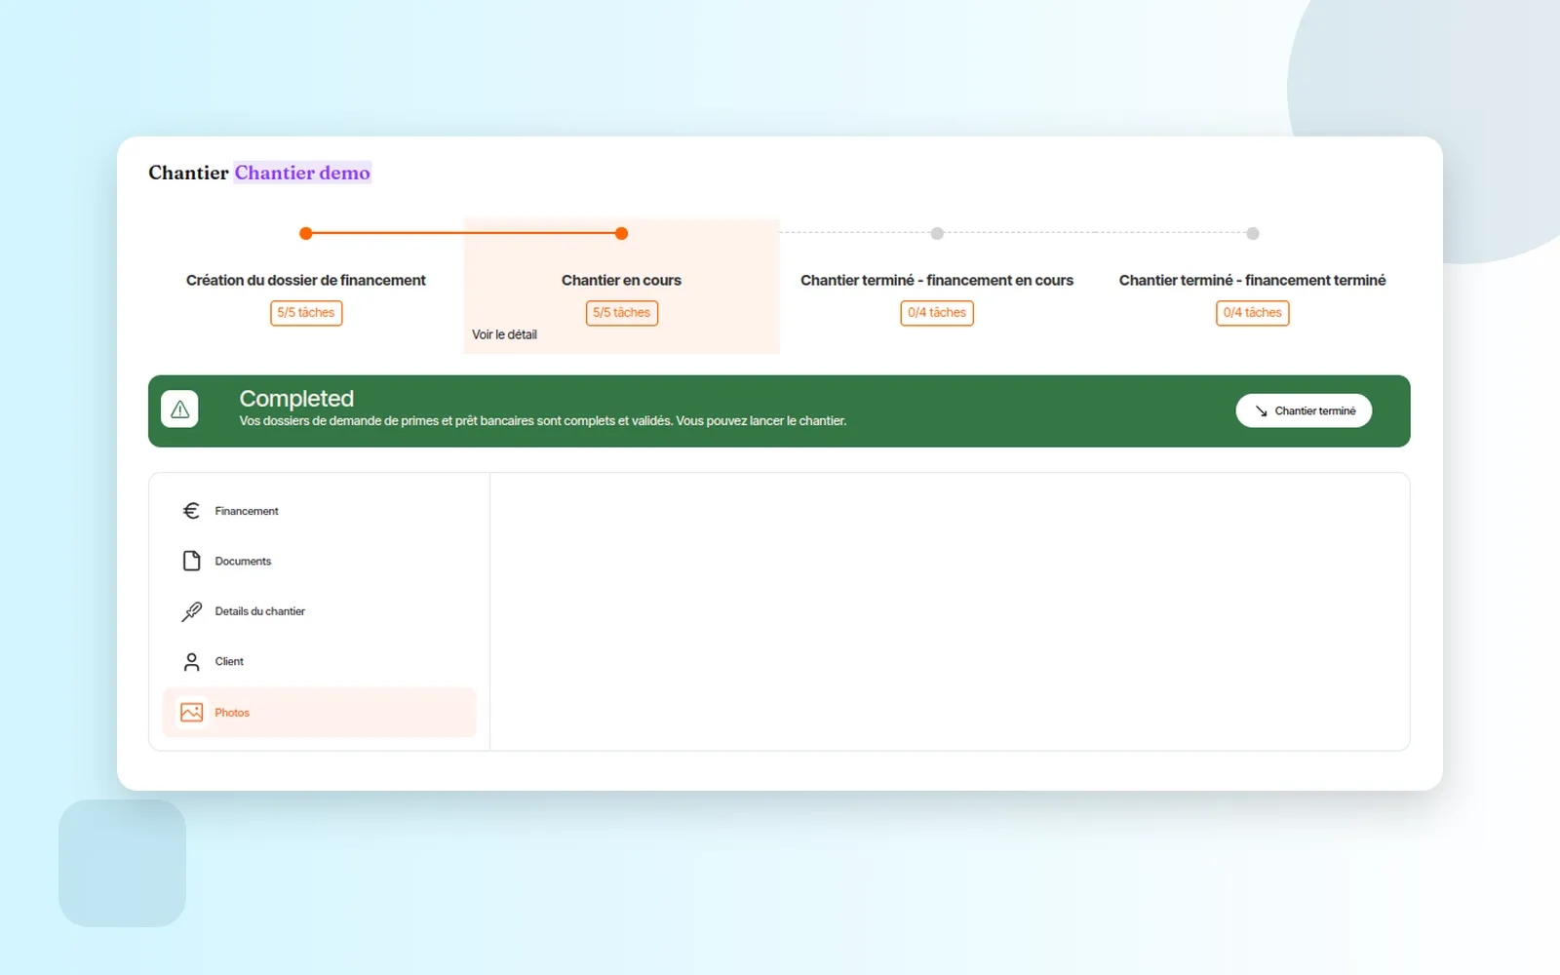
Task: Click 0/4 tâches badge under financement en cours
Action: 937,313
